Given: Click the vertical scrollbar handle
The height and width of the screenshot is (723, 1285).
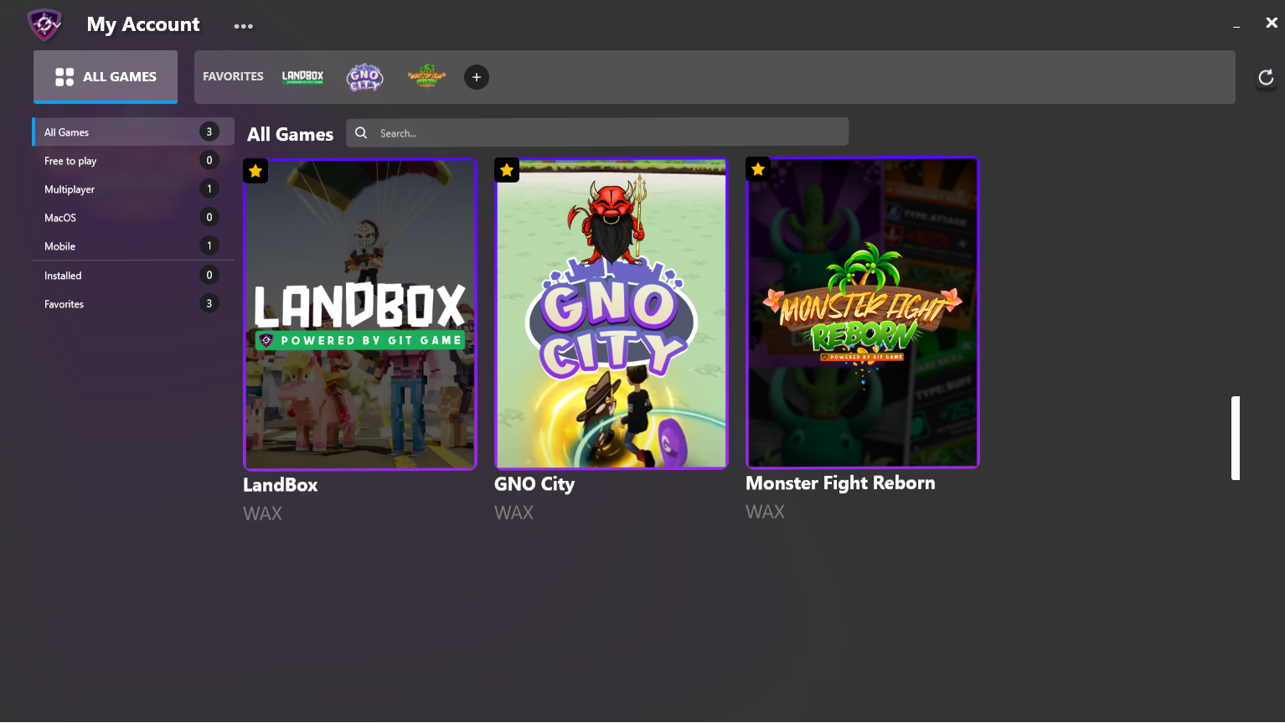Looking at the screenshot, I should [x=1235, y=437].
